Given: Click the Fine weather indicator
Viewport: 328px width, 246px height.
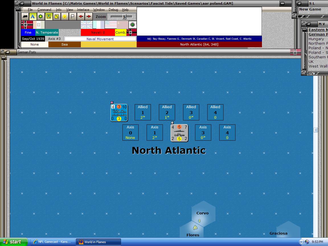Looking at the screenshot, I should coord(28,32).
